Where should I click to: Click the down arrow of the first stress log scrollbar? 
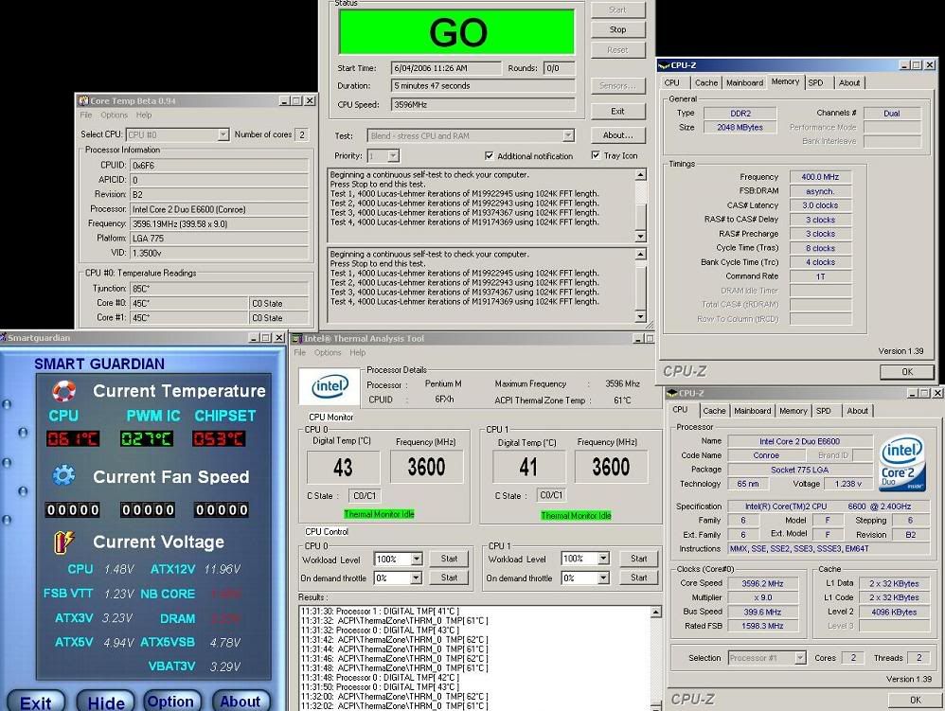click(641, 236)
